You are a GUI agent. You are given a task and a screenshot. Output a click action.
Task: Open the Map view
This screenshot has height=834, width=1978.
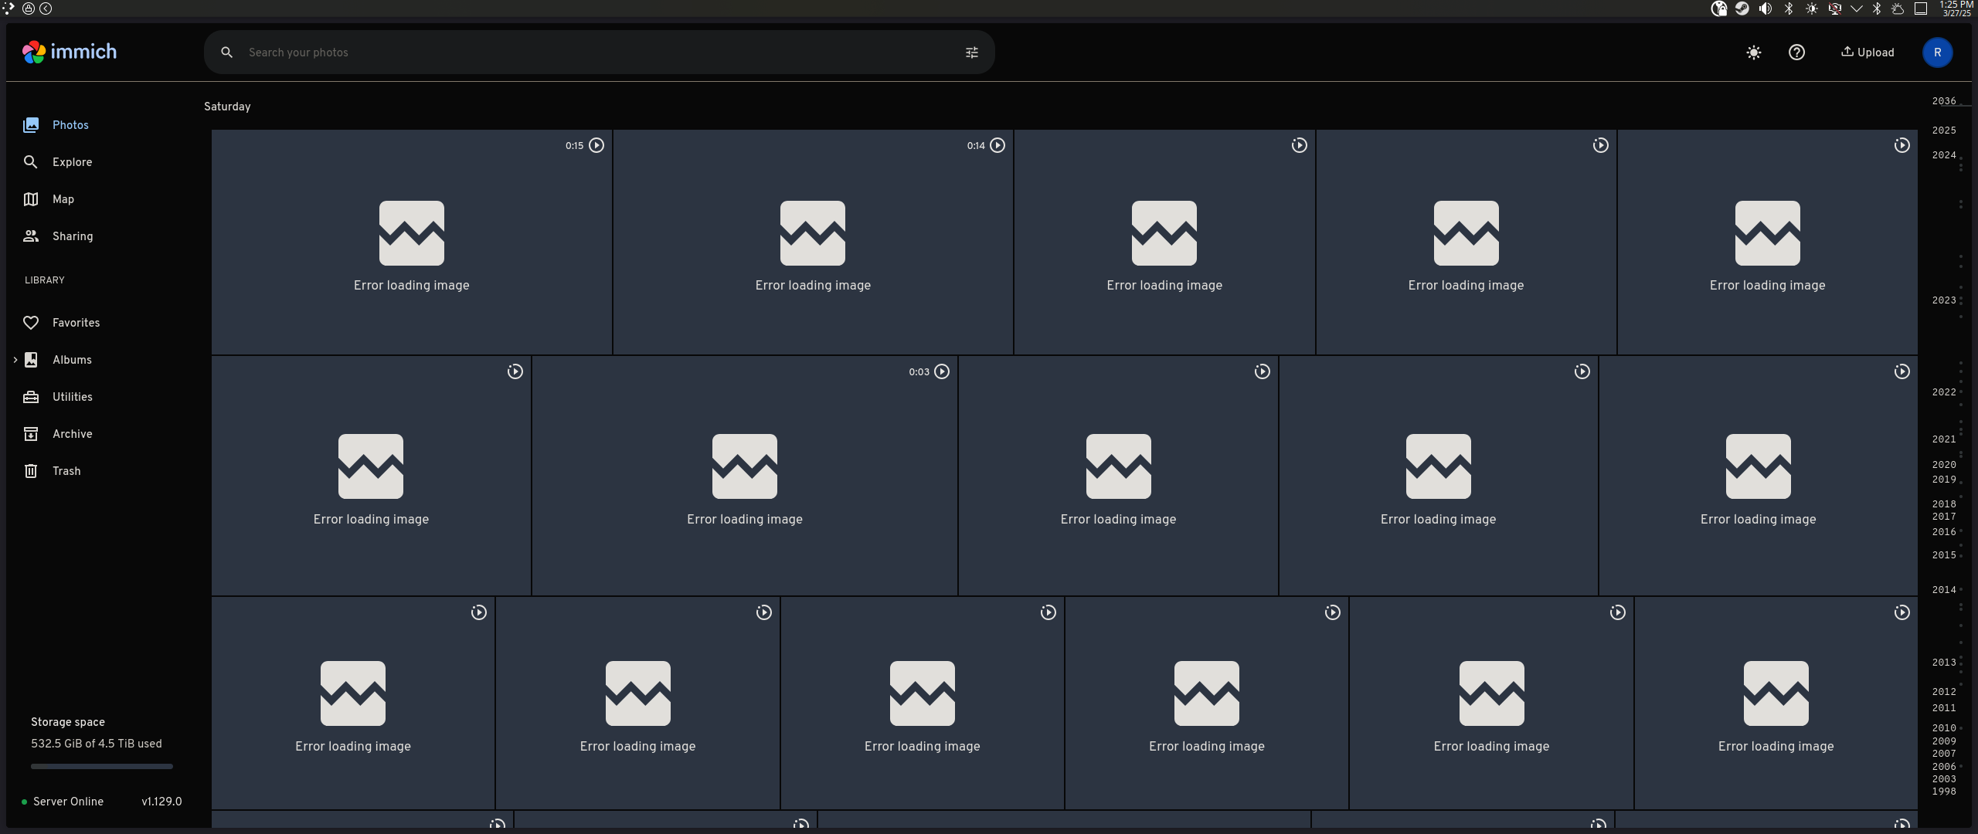[x=63, y=199]
